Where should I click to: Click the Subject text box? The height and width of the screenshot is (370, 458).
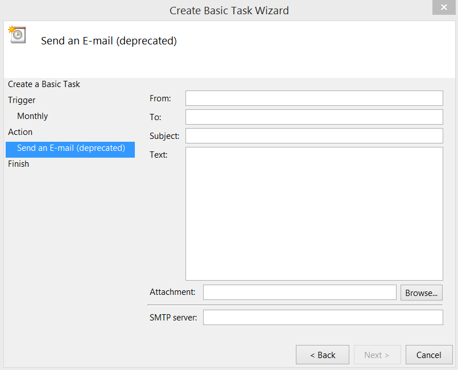point(313,136)
